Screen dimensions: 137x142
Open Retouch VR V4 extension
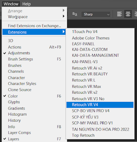(x=100, y=105)
